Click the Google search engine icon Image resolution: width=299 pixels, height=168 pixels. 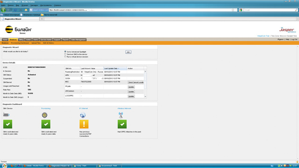pyautogui.click(x=241, y=10)
